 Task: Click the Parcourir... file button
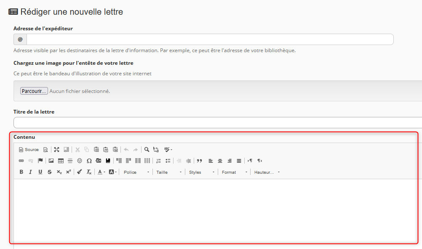point(34,91)
